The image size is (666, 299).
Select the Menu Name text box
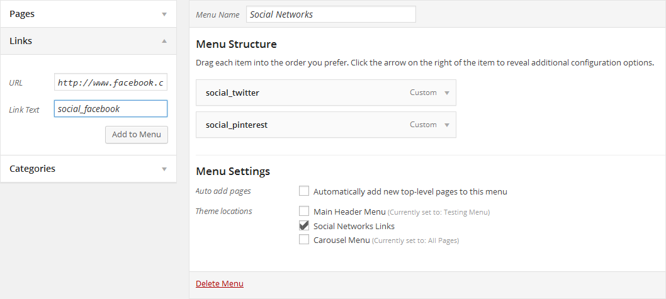(330, 14)
